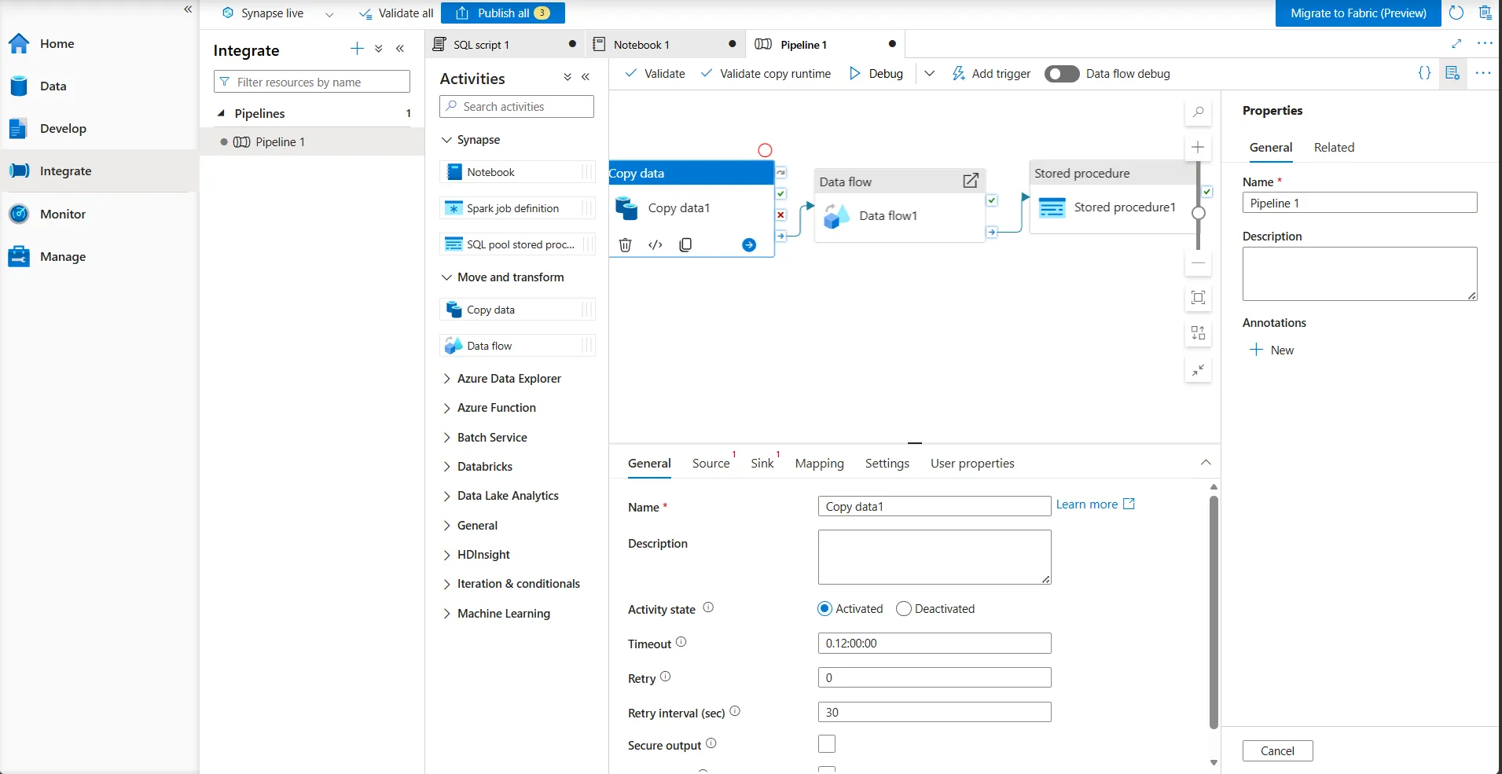Select the Activated activity state

point(824,609)
